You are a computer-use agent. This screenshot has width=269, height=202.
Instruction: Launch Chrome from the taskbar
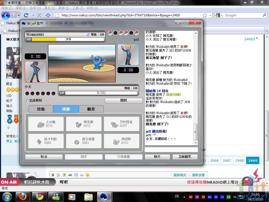(x=40, y=197)
